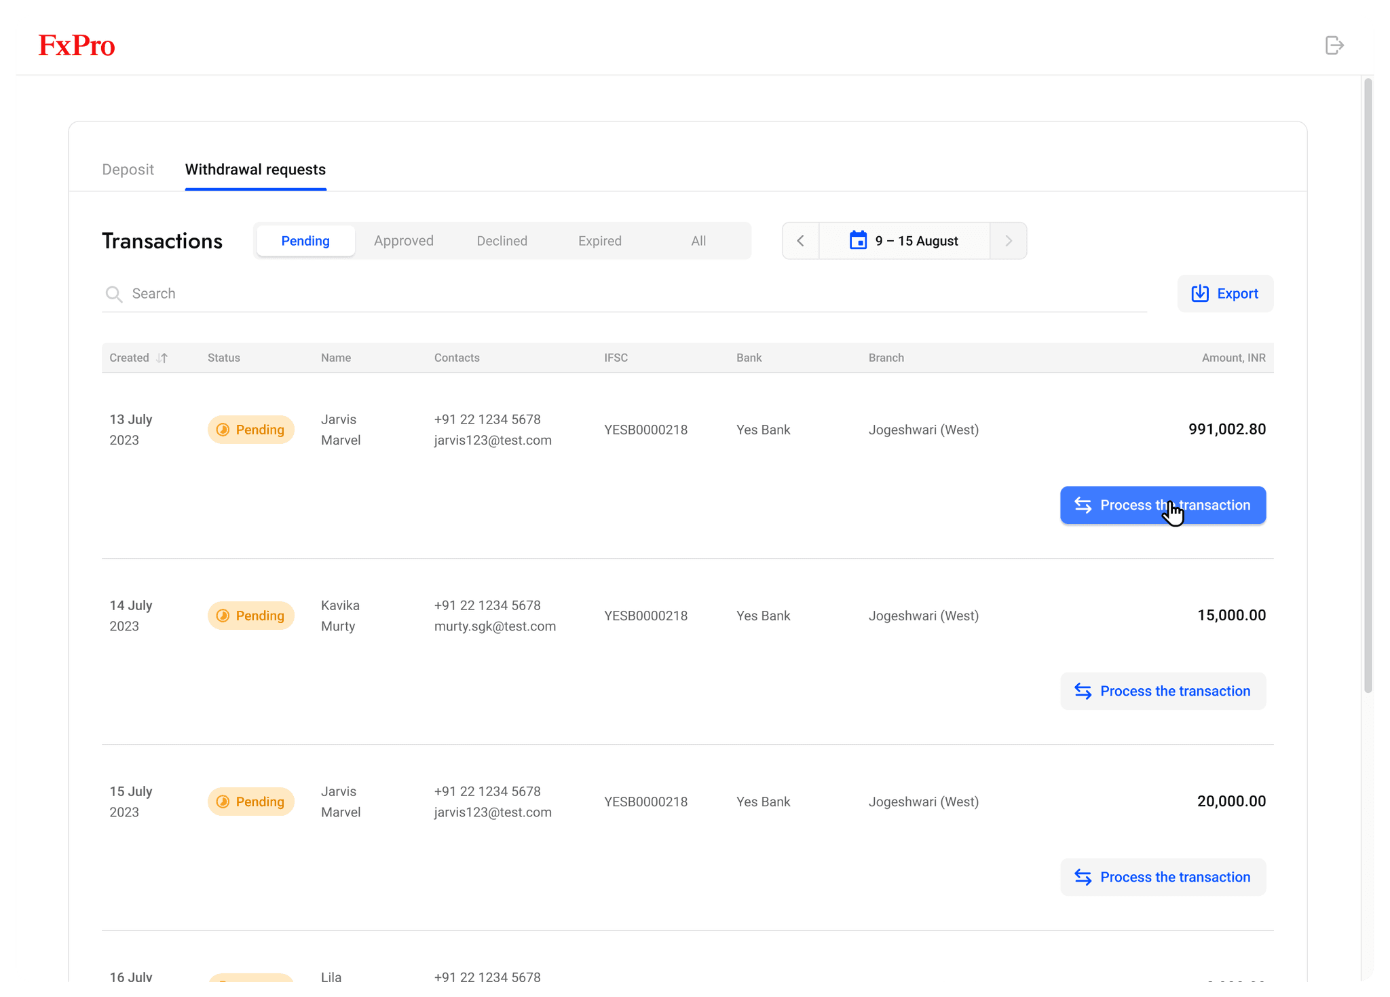Image resolution: width=1390 pixels, height=997 pixels.
Task: Go to the next week with the right chevron
Action: (x=1009, y=241)
